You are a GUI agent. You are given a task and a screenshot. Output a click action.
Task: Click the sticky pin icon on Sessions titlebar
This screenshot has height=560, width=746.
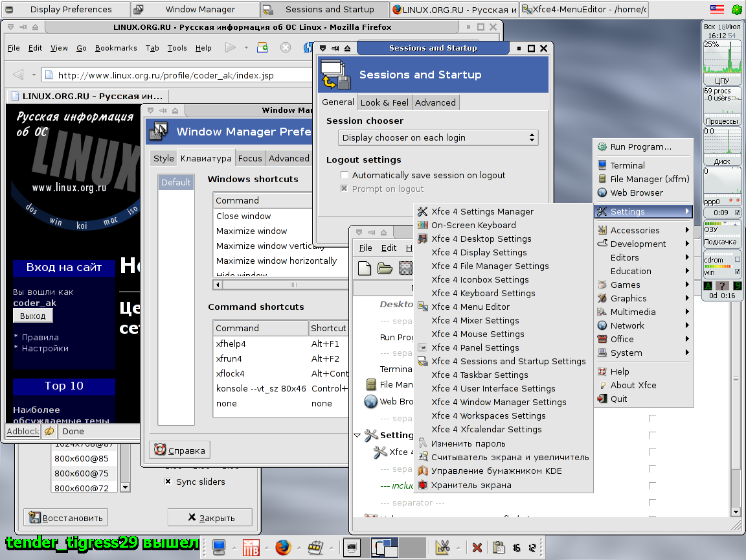click(x=335, y=48)
